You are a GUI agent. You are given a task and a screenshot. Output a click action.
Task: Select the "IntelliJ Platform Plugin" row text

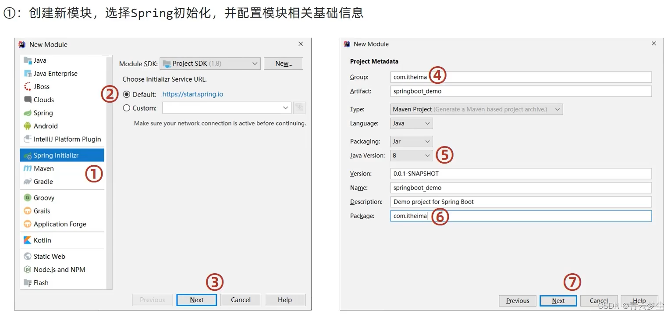pos(67,139)
